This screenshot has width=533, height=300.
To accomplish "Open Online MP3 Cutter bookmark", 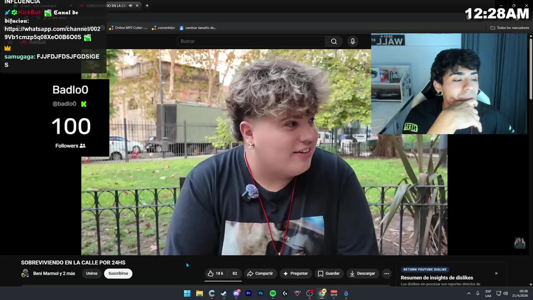I will coord(128,27).
